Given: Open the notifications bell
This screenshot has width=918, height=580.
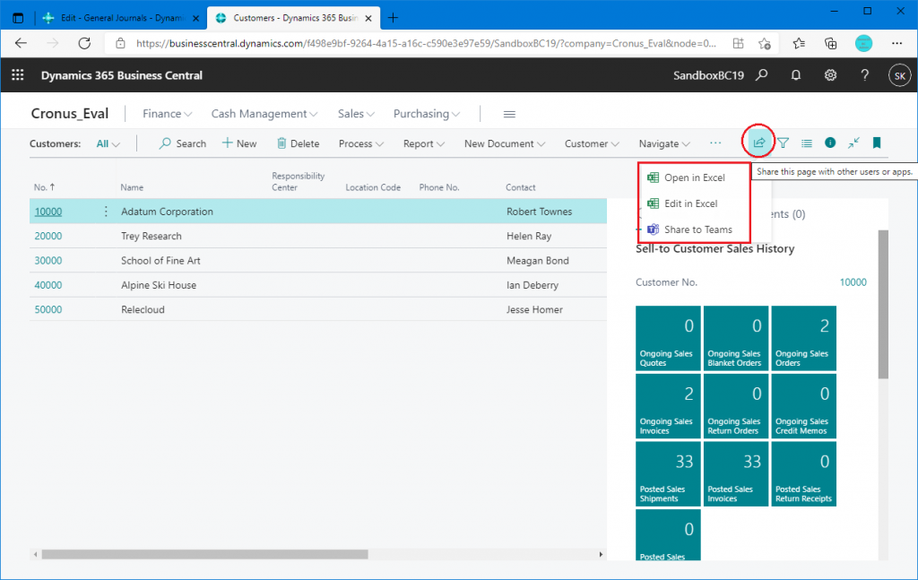Looking at the screenshot, I should pyautogui.click(x=796, y=75).
